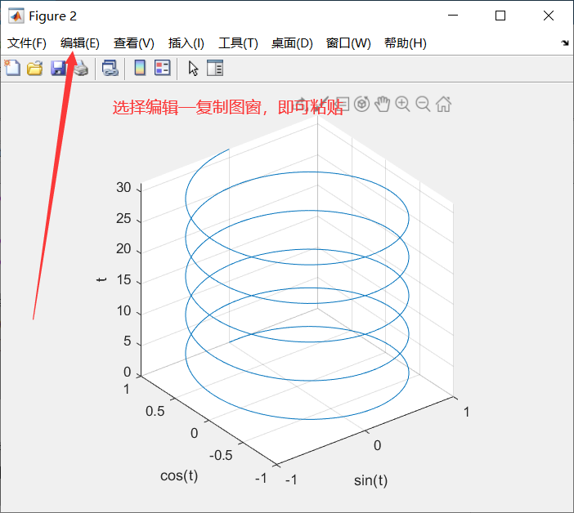Toggle the Edit Plot arrow cursor tool
574x513 pixels.
(x=193, y=69)
